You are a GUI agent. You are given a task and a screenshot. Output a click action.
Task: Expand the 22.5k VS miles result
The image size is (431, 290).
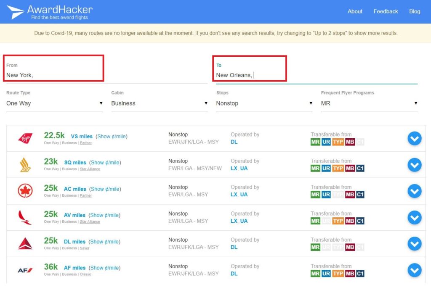coord(414,138)
